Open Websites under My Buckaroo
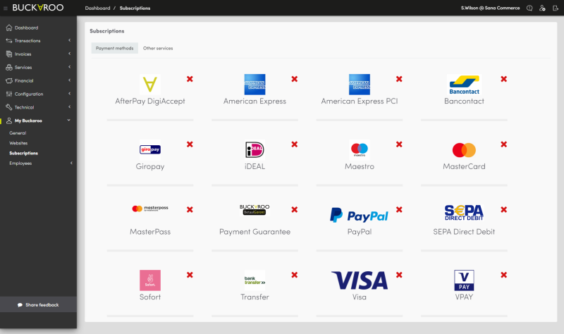Screen dimensions: 564x334 point(18,143)
